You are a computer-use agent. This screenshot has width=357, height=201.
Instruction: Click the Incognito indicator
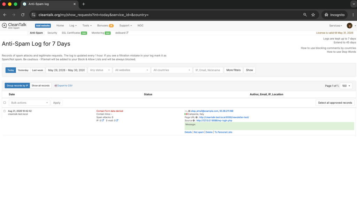click(334, 15)
